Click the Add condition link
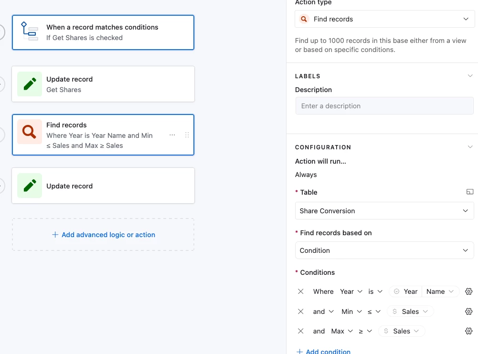 pos(324,351)
